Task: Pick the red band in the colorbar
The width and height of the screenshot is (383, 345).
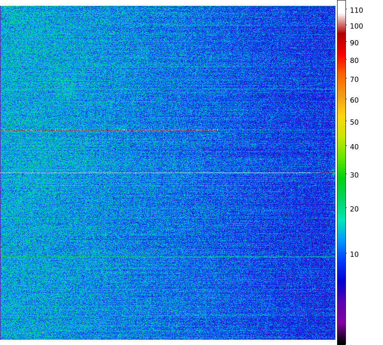Action: [341, 48]
